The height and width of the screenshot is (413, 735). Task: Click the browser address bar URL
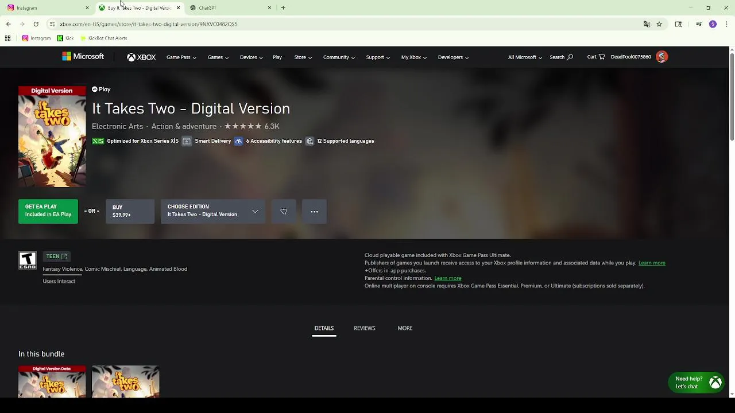pyautogui.click(x=149, y=24)
